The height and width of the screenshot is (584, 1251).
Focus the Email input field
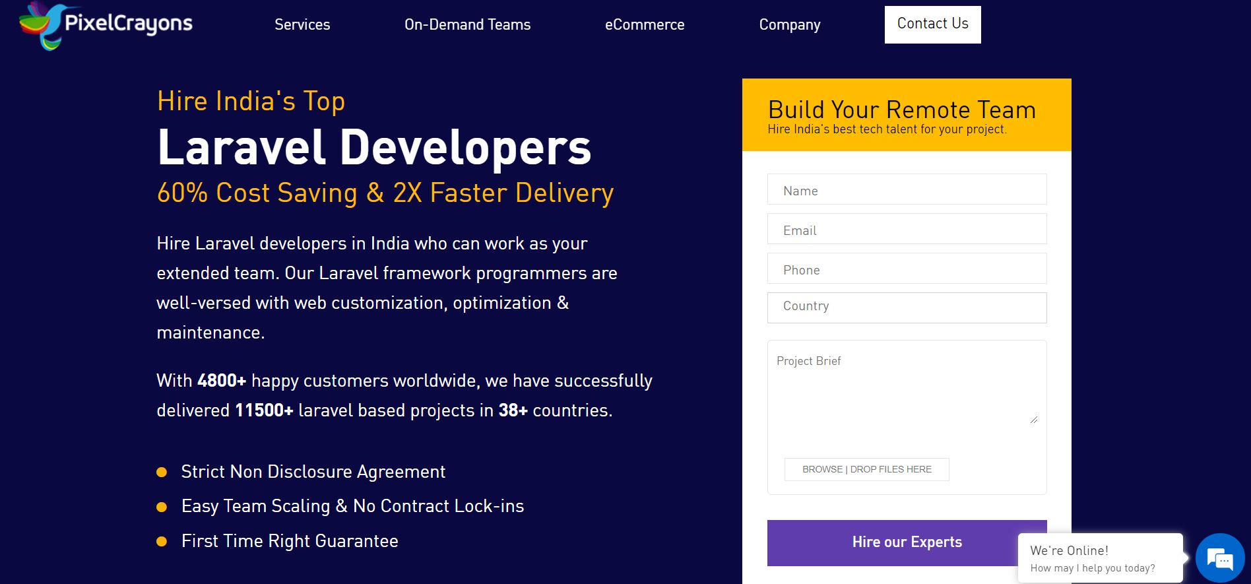click(907, 229)
